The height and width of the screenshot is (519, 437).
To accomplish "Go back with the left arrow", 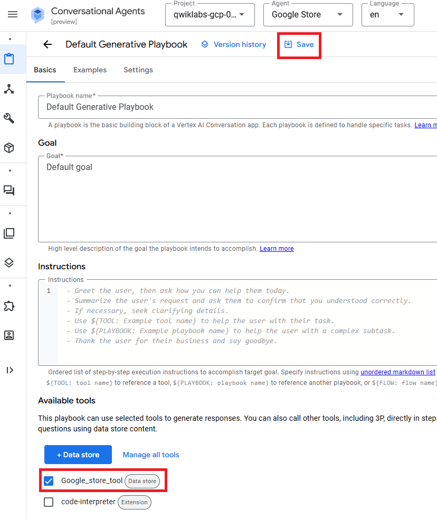I will tap(47, 44).
